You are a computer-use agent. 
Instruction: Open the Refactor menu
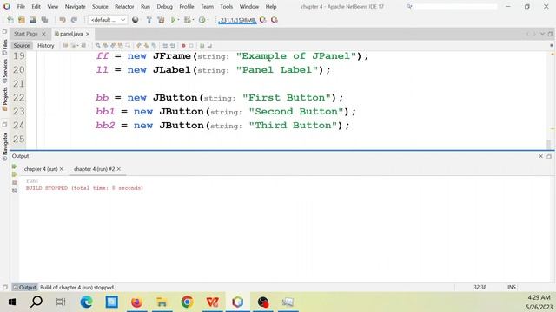(124, 7)
